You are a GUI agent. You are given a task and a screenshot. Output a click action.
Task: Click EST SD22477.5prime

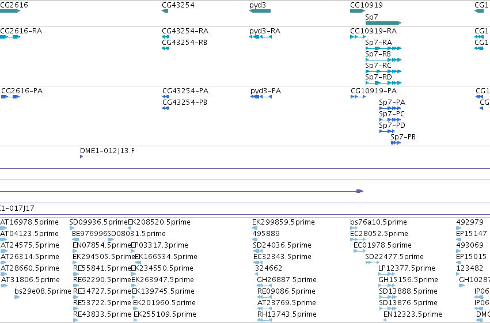point(394,257)
